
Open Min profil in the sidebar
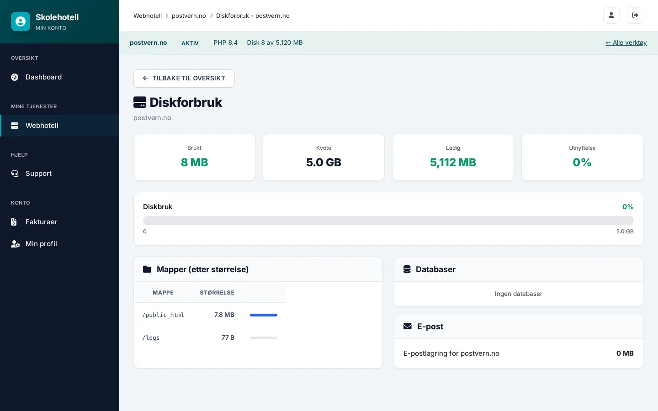[x=59, y=244]
